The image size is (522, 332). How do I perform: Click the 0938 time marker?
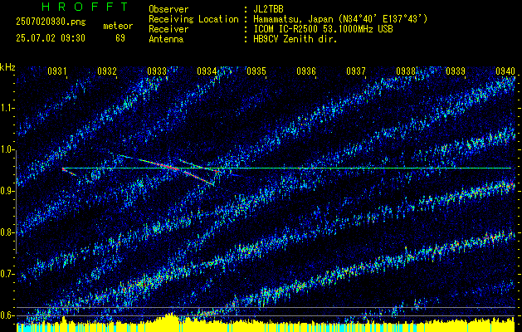tap(406, 71)
